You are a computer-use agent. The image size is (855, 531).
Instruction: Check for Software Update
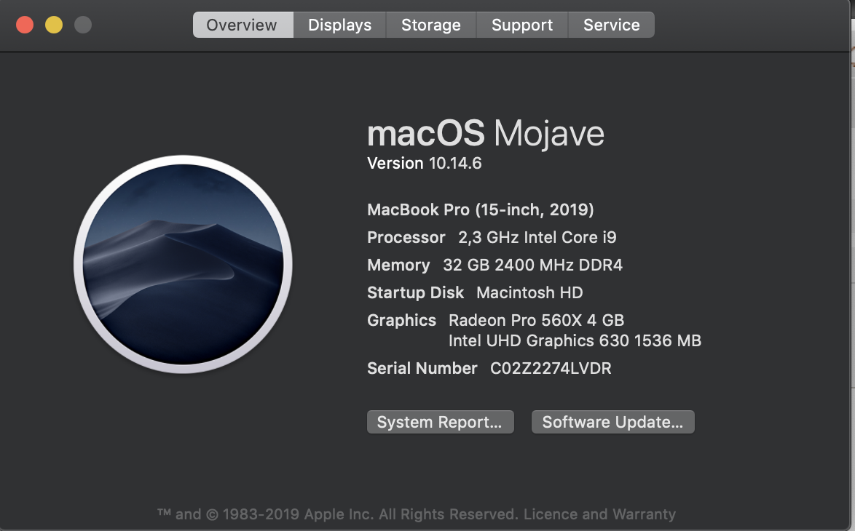point(613,422)
